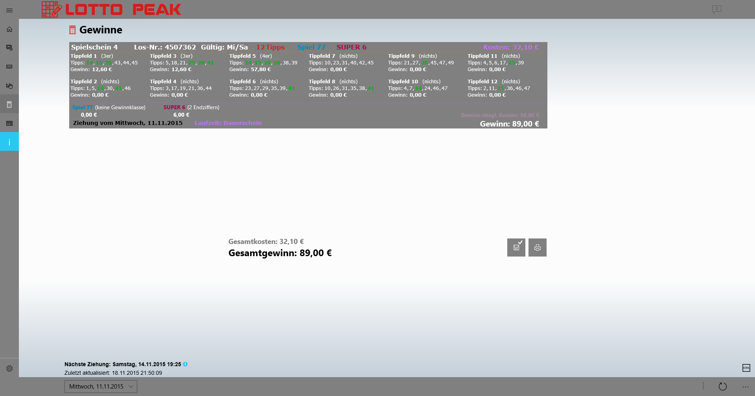Expand the Mittwoch, 11.11.2015 draw date dropdown
The image size is (755, 396).
point(101,387)
